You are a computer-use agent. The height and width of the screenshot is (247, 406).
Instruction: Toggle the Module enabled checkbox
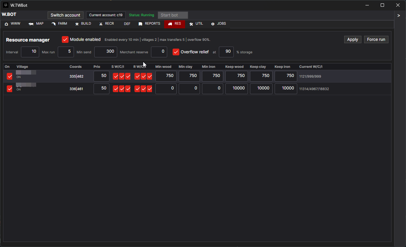[65, 39]
